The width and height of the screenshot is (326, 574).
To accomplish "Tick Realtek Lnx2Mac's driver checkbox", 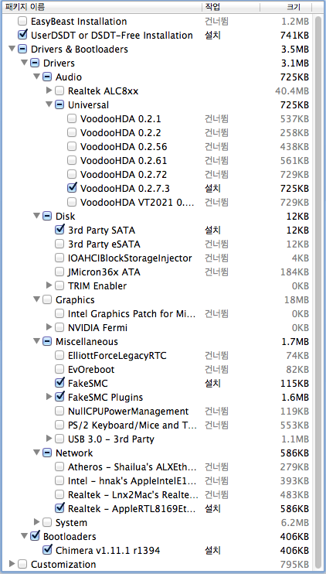I will coord(59,494).
